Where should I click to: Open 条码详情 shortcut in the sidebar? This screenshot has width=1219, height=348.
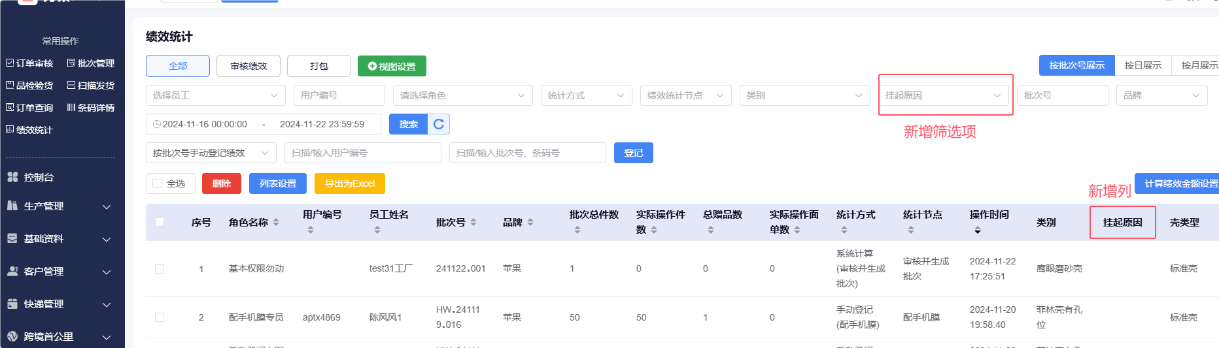pyautogui.click(x=91, y=108)
